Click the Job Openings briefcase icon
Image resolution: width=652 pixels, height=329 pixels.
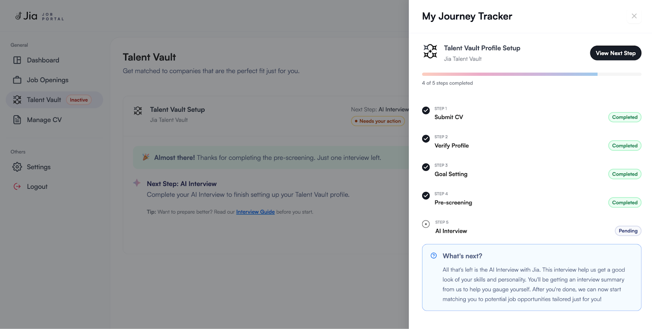click(x=17, y=80)
